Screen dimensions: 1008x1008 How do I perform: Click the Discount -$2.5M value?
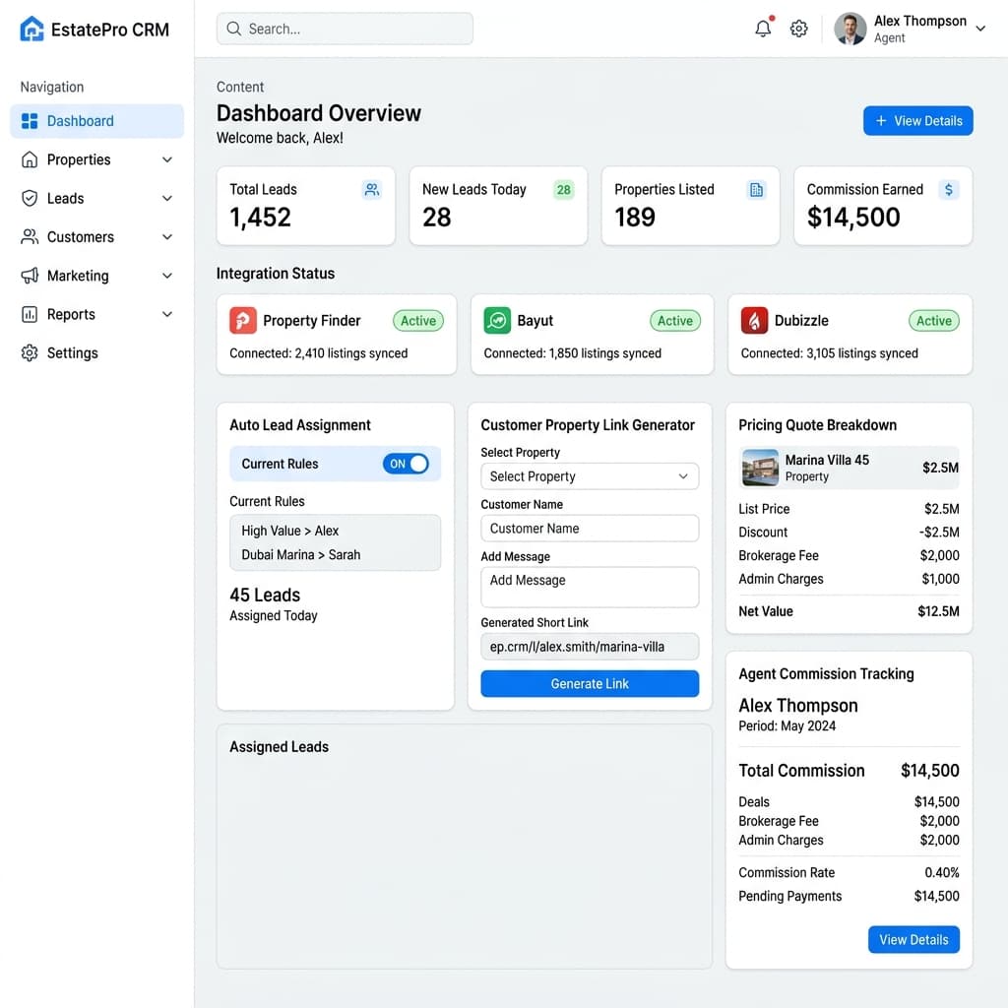[939, 533]
